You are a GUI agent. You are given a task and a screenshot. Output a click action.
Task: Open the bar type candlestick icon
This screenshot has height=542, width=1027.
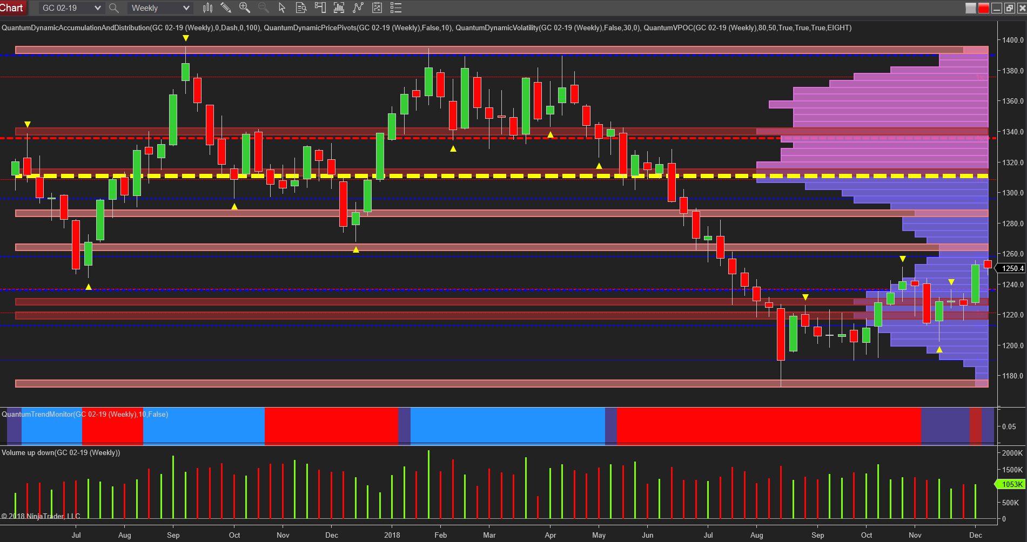[207, 8]
